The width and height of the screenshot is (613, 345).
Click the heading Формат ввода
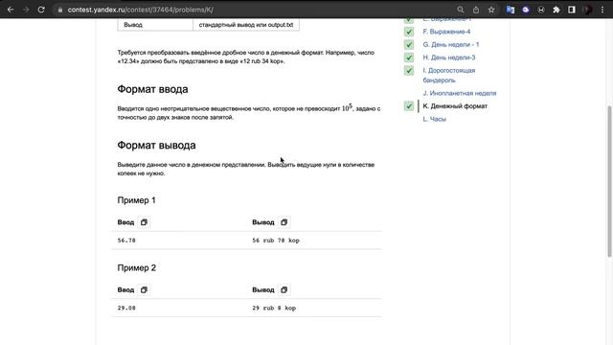[152, 89]
